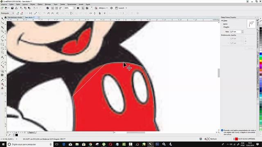Select the Crop tool in toolbox
This screenshot has height=147, width=262.
(x=2, y=27)
